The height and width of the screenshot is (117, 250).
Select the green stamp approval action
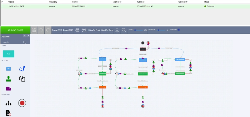[8, 78]
